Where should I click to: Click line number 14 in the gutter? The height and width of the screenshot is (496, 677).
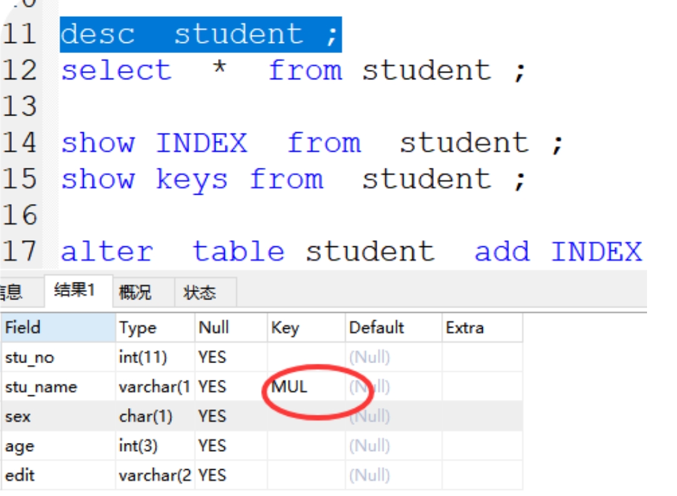(19, 143)
